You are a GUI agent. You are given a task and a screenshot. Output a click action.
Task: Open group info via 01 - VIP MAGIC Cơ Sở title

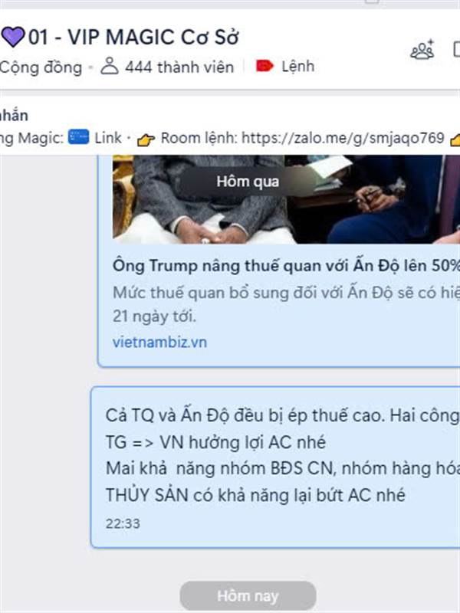[133, 38]
